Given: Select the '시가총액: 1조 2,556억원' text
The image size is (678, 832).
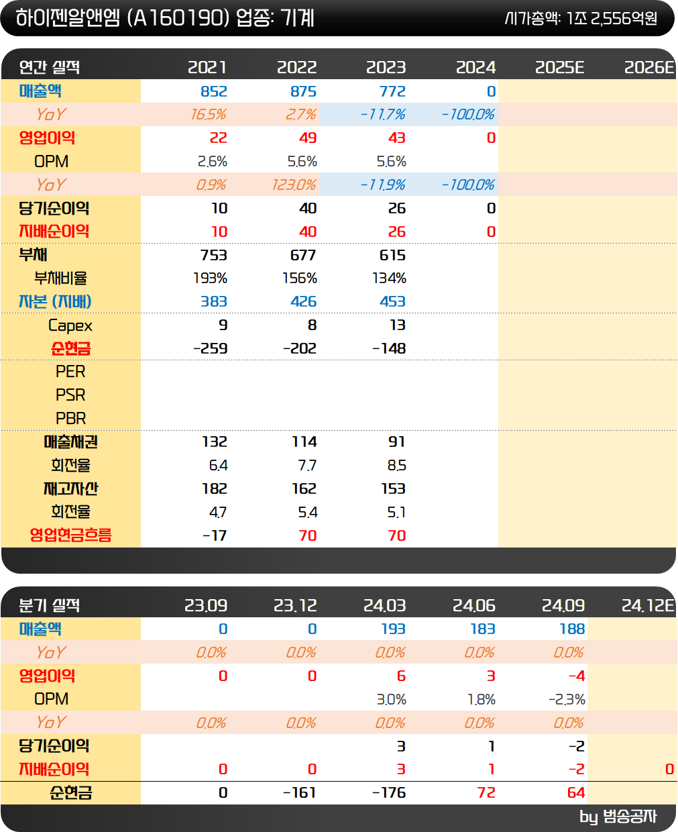Looking at the screenshot, I should coord(581,18).
